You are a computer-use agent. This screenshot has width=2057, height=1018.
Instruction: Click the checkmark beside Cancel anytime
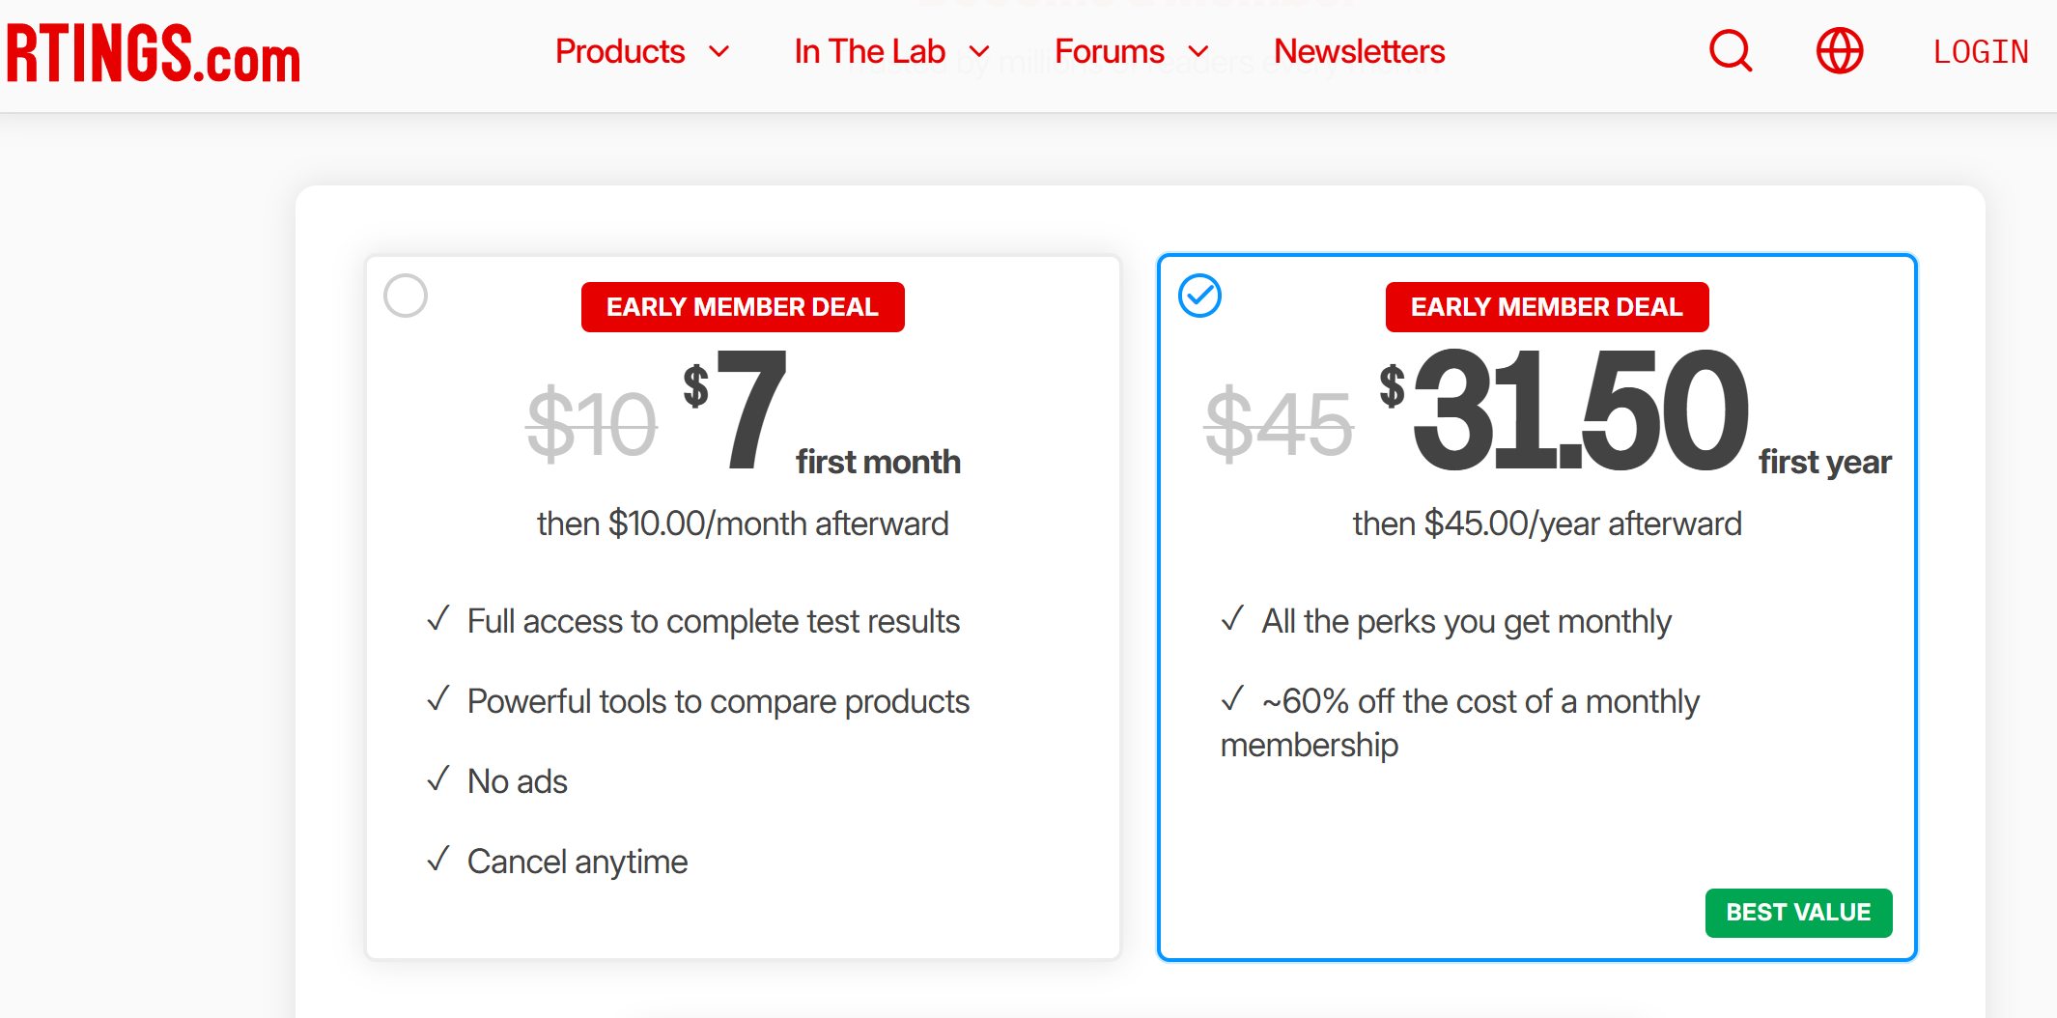click(438, 859)
